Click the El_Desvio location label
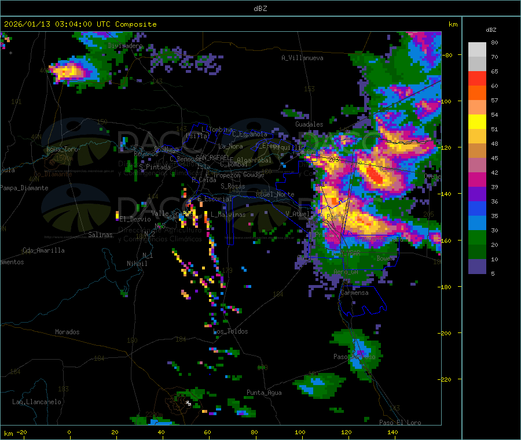Screen dimensions: 521x440 pyautogui.click(x=135, y=219)
